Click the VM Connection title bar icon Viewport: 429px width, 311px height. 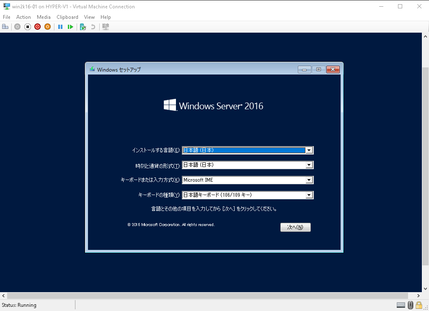(x=7, y=6)
